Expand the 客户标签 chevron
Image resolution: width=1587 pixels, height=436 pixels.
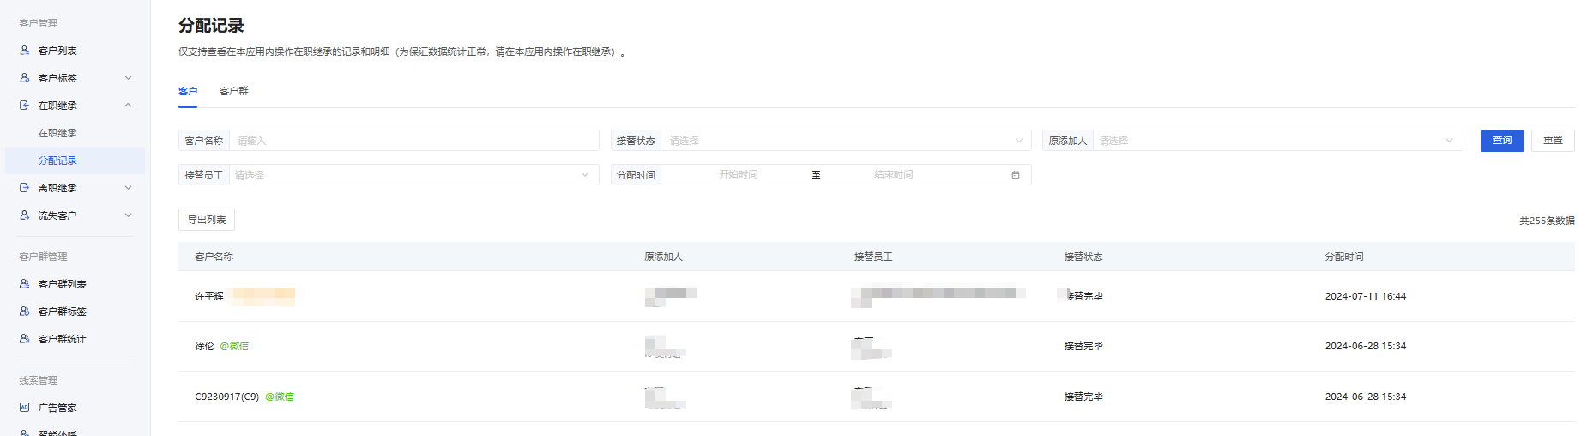[128, 78]
